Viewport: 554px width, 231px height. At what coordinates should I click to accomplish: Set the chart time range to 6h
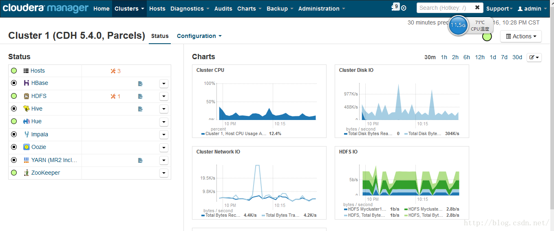coord(467,57)
